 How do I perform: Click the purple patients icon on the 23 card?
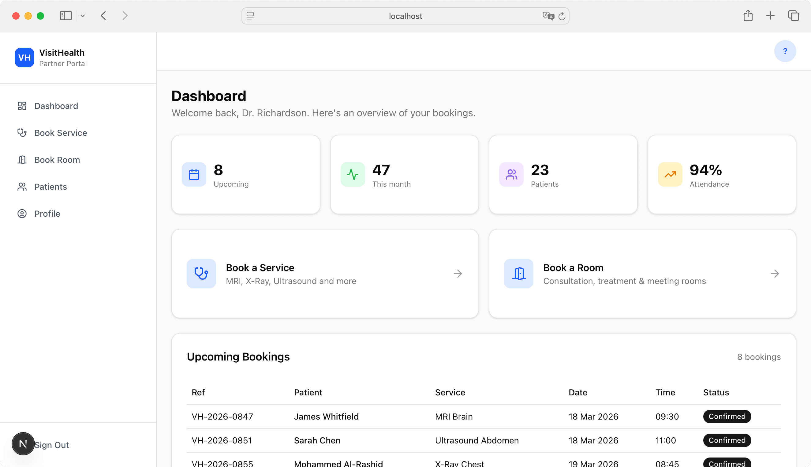[x=511, y=174]
